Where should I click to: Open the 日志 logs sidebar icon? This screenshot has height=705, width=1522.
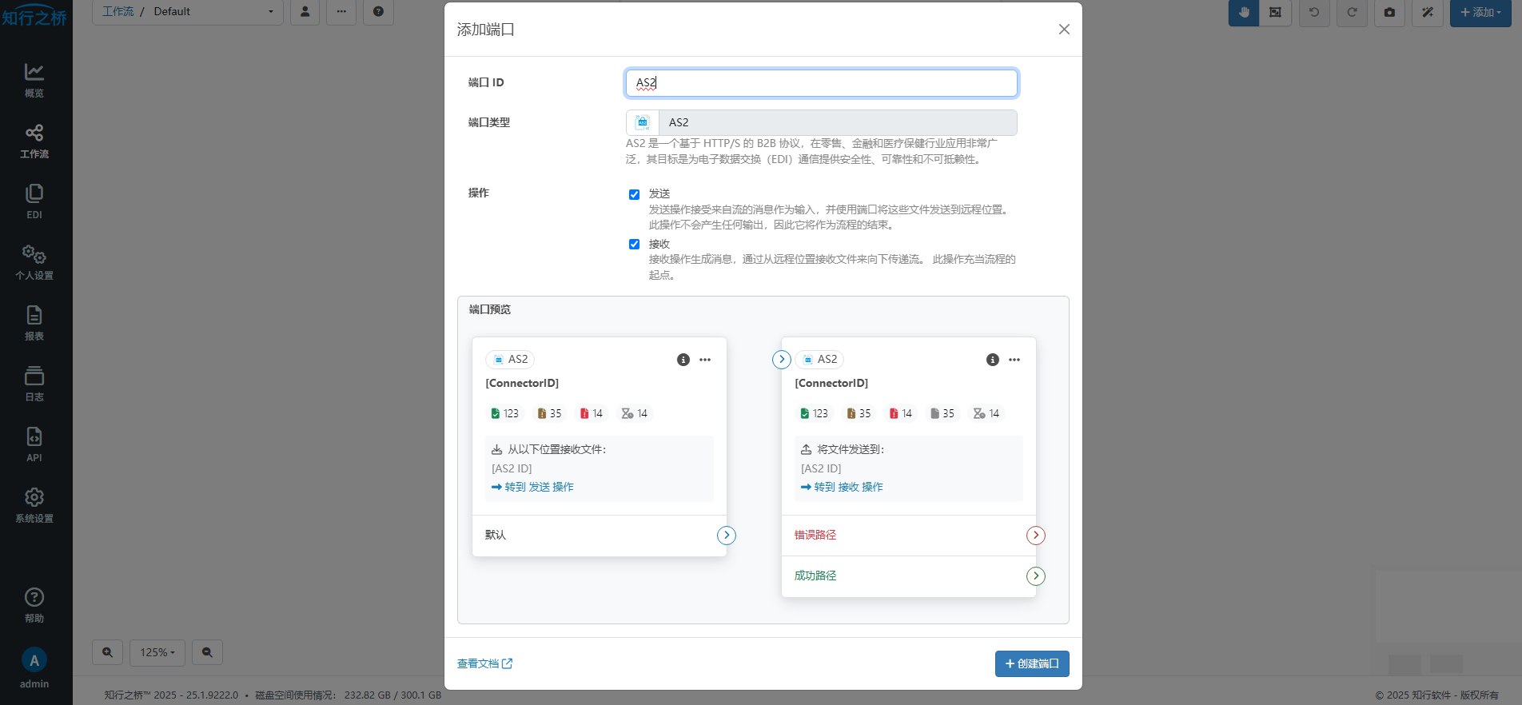(x=34, y=384)
